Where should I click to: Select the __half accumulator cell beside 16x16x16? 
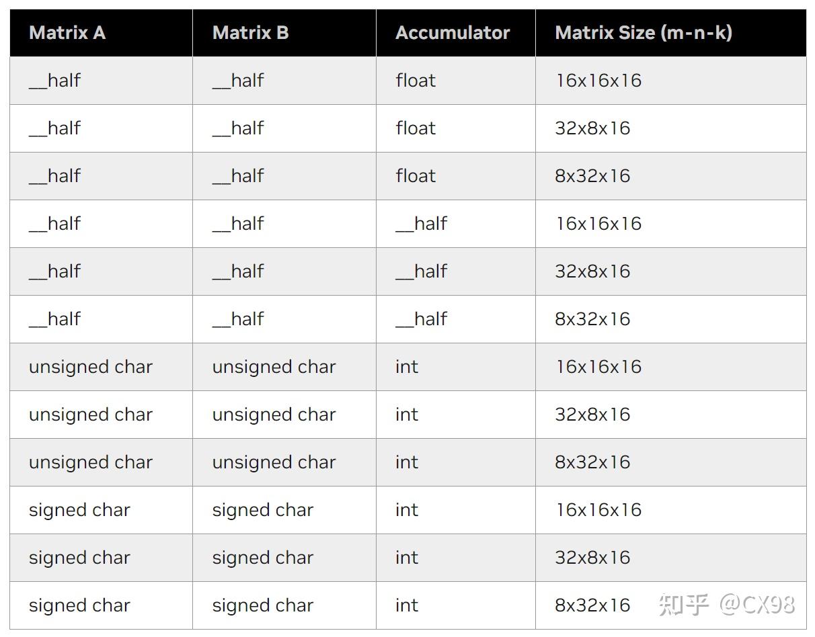pos(421,224)
